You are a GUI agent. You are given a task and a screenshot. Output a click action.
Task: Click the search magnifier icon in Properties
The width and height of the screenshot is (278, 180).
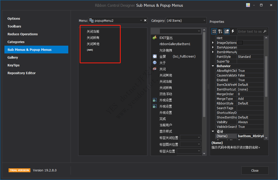265,31
